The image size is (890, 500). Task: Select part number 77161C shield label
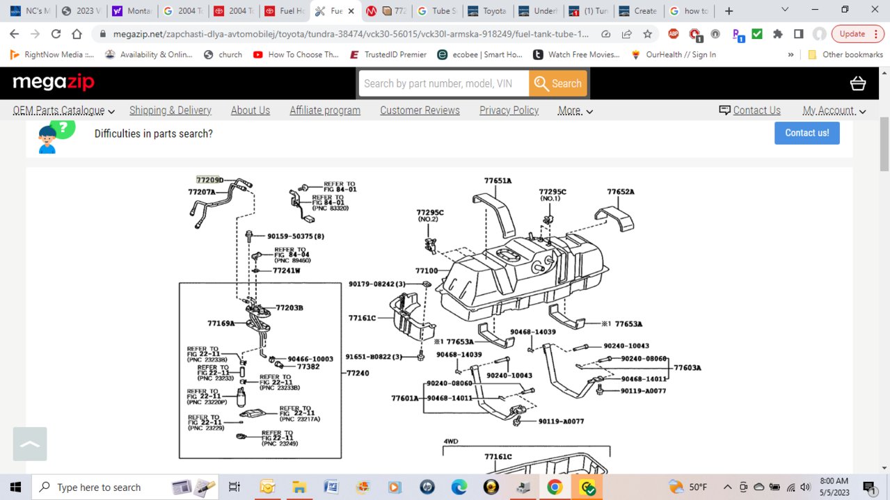pos(362,318)
